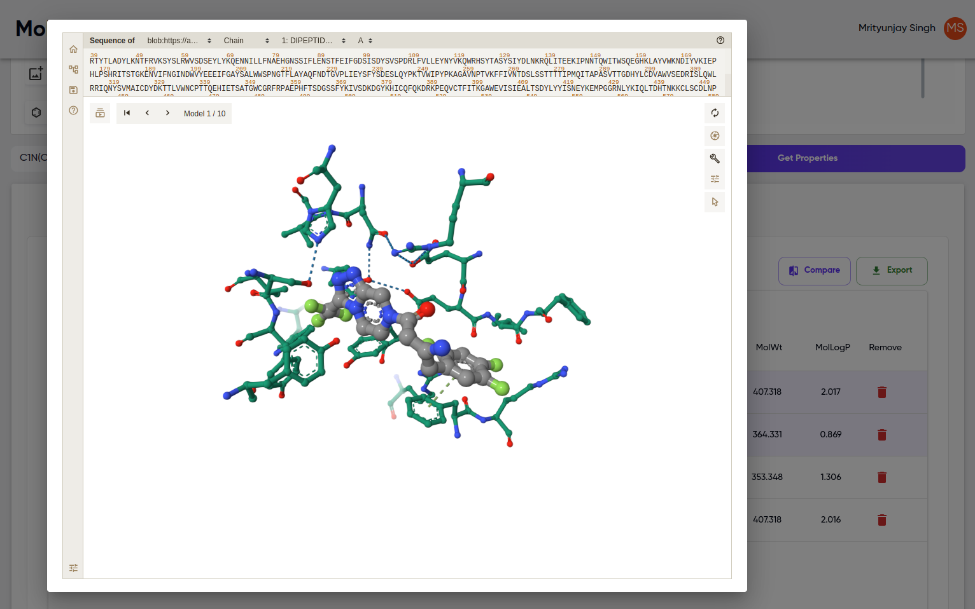Click the 'Sequence of' label
Screen dimensions: 975x609
point(112,41)
